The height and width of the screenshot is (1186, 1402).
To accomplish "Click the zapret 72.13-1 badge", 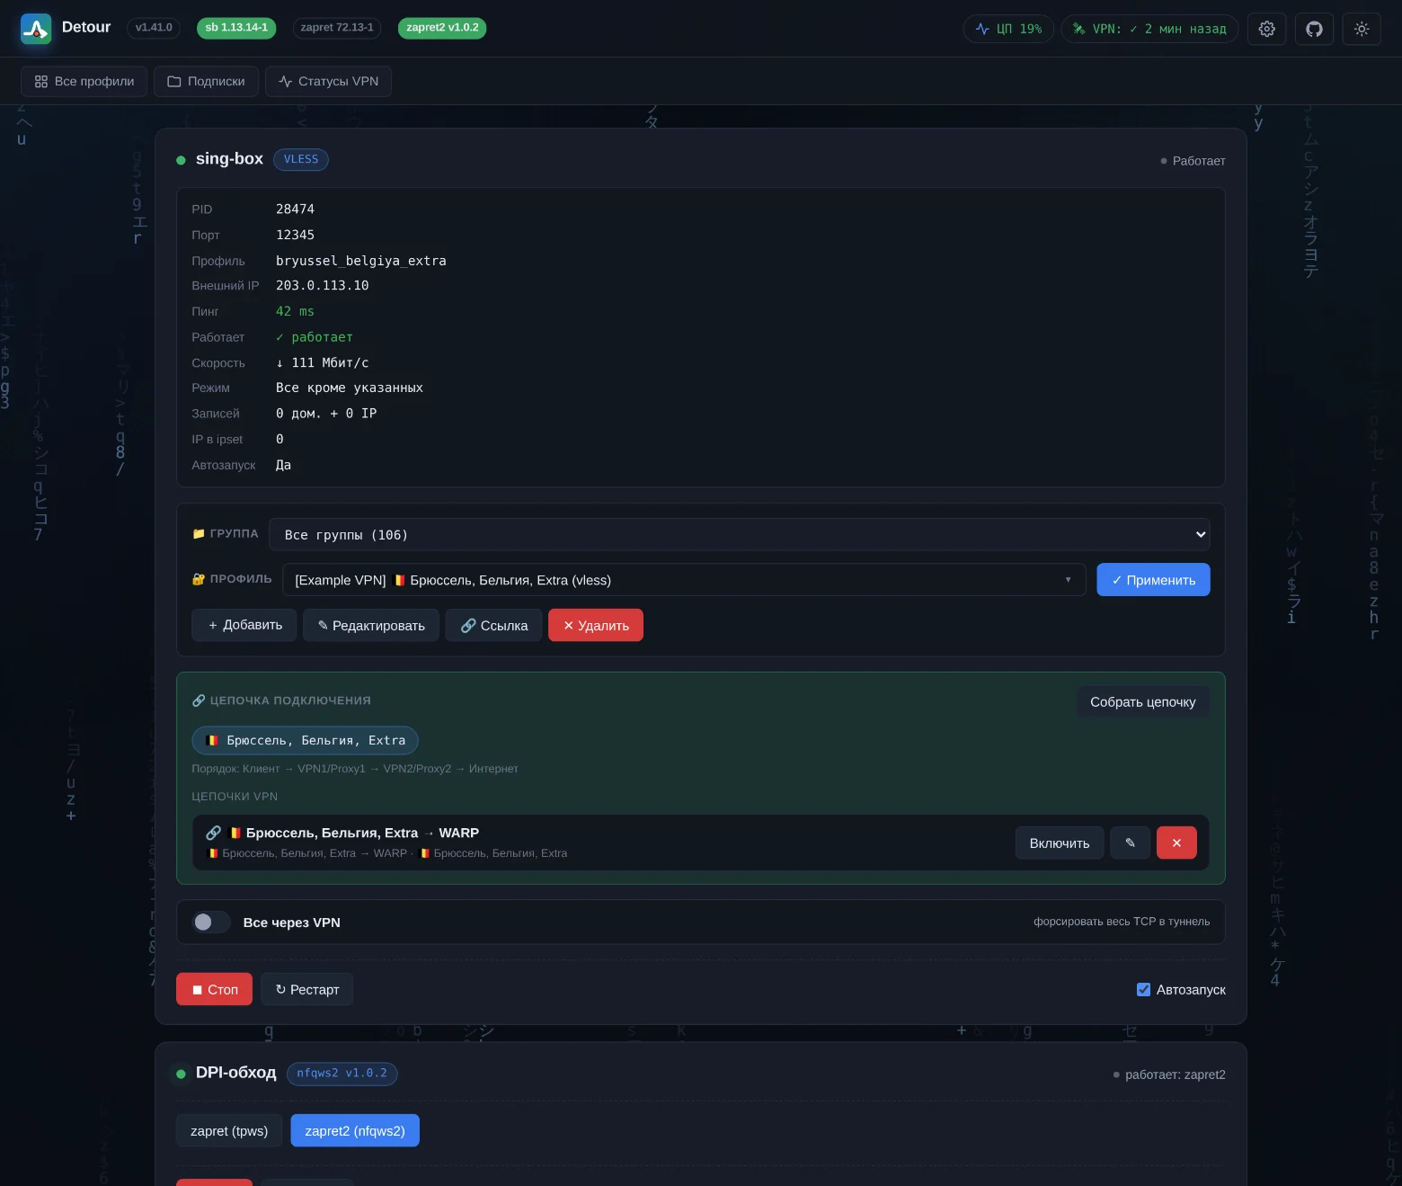I will click(x=337, y=28).
